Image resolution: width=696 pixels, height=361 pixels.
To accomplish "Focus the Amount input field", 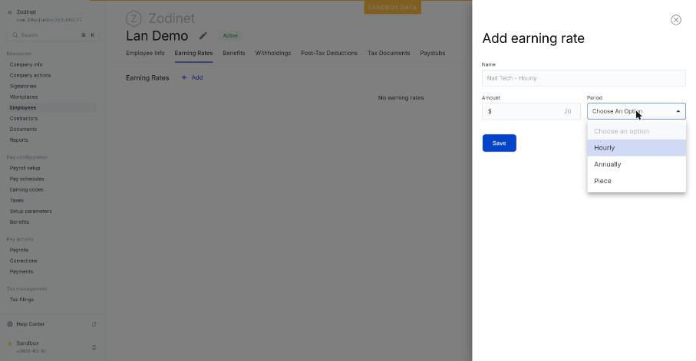I will [531, 111].
